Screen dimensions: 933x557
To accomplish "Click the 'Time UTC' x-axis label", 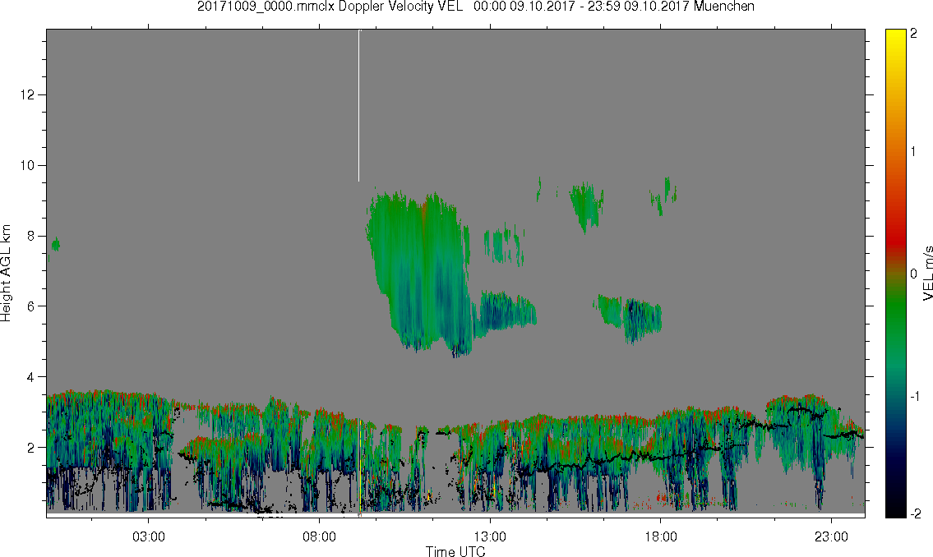I will 455,551.
